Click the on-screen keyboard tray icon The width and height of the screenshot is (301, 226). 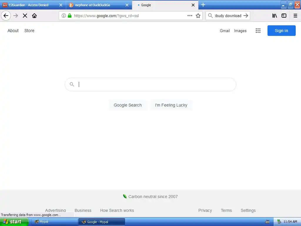[267, 222]
